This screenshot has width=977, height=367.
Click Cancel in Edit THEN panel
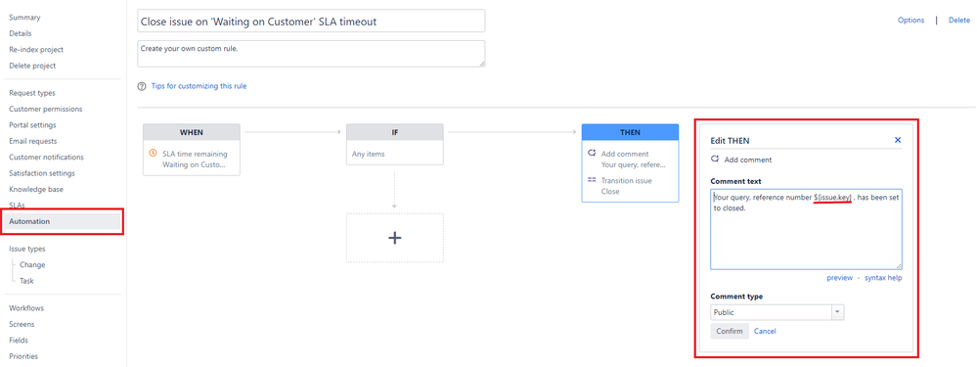tap(765, 331)
